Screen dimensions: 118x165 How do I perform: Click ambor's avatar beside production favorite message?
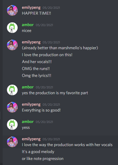[12, 90]
